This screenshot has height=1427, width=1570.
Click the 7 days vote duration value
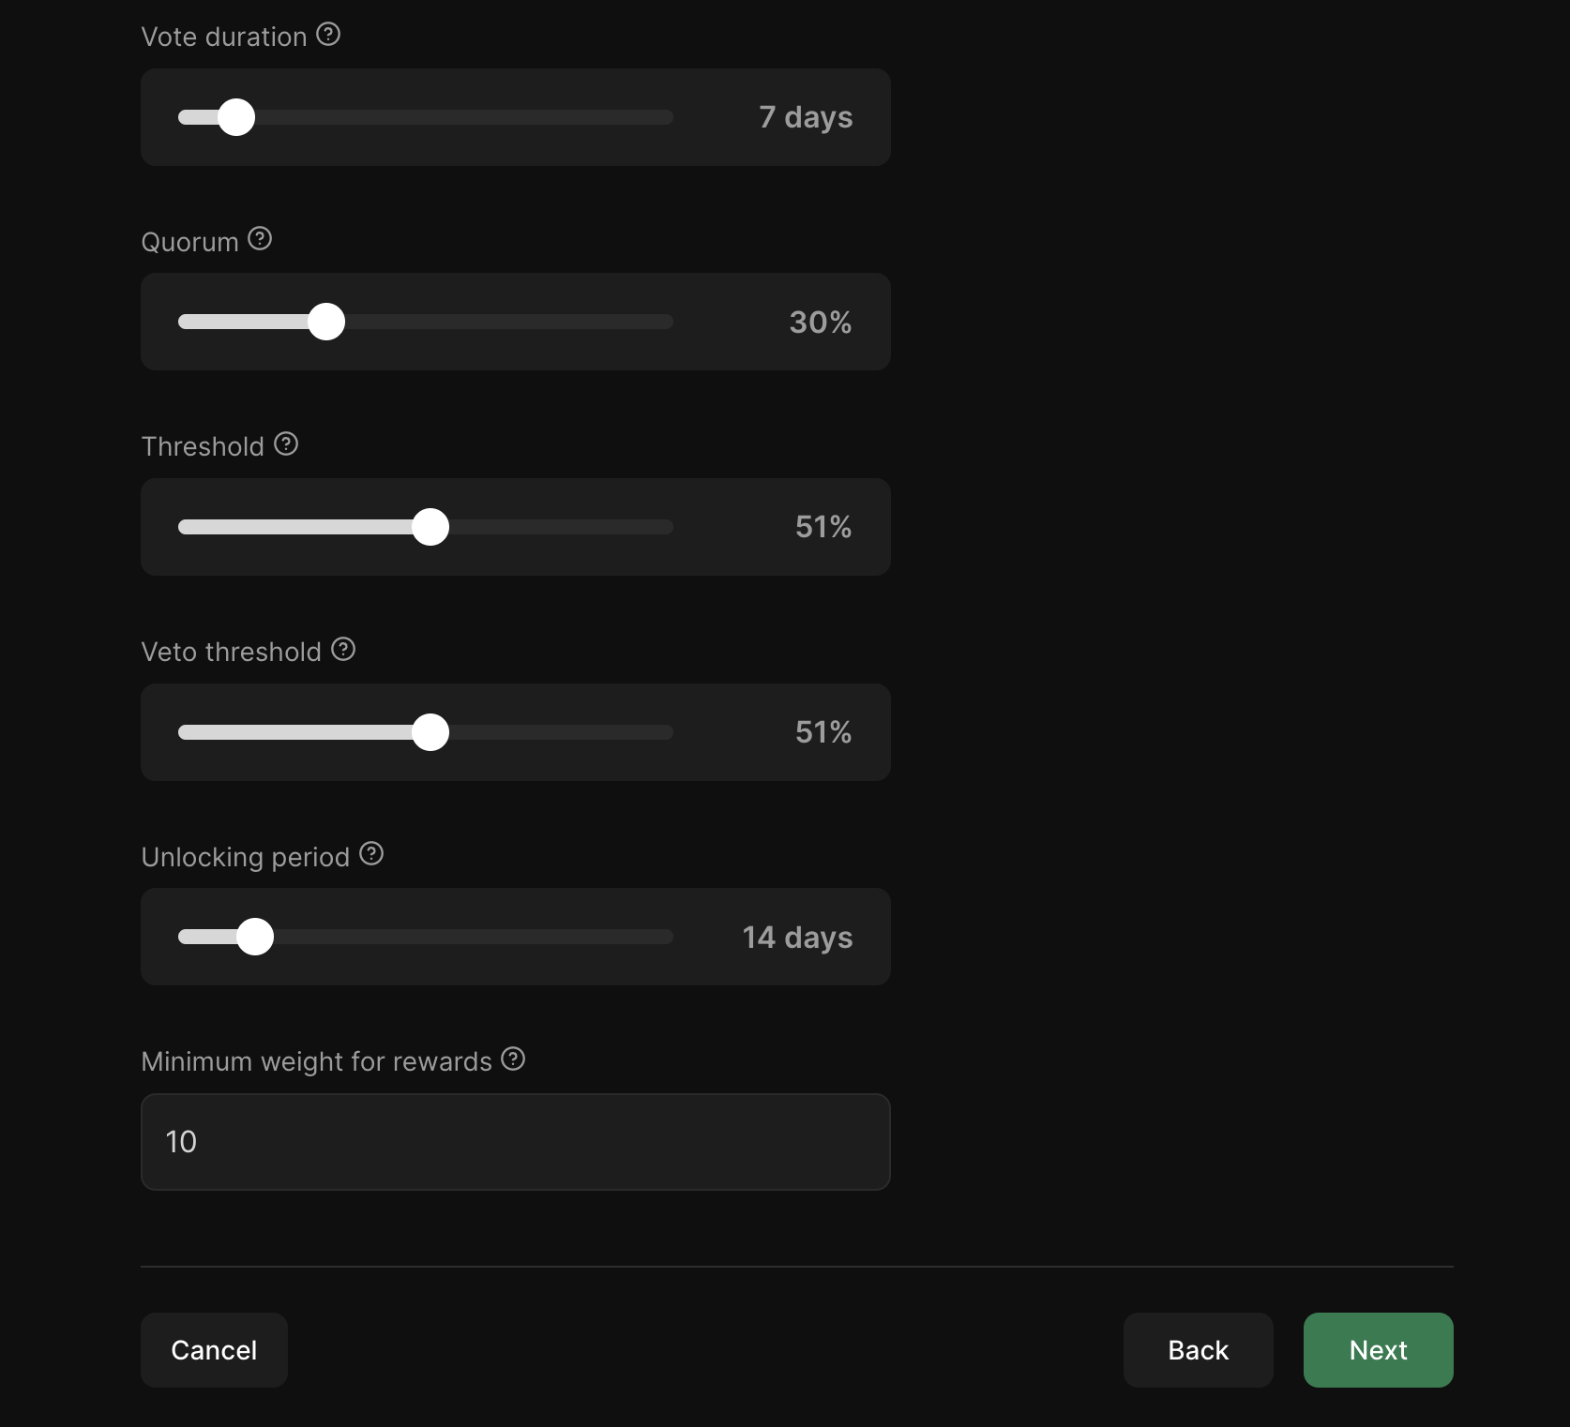pos(806,117)
